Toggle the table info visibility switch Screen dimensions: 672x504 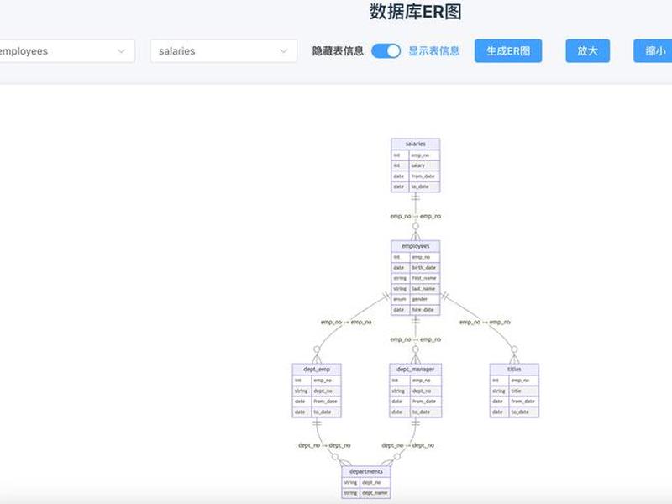coord(386,51)
